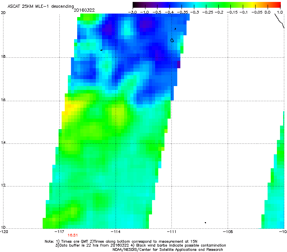Image resolution: width=287 pixels, height=252 pixels.
Task: Click the latitude label 12
Action: pyautogui.click(x=3, y=185)
